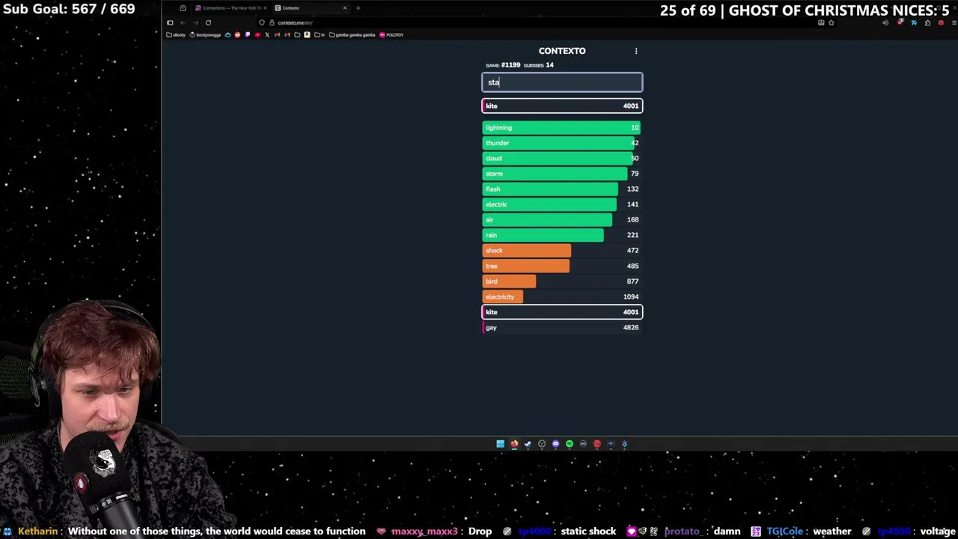Open the Firefox tab list icon
This screenshot has height=539, width=958.
point(183,8)
